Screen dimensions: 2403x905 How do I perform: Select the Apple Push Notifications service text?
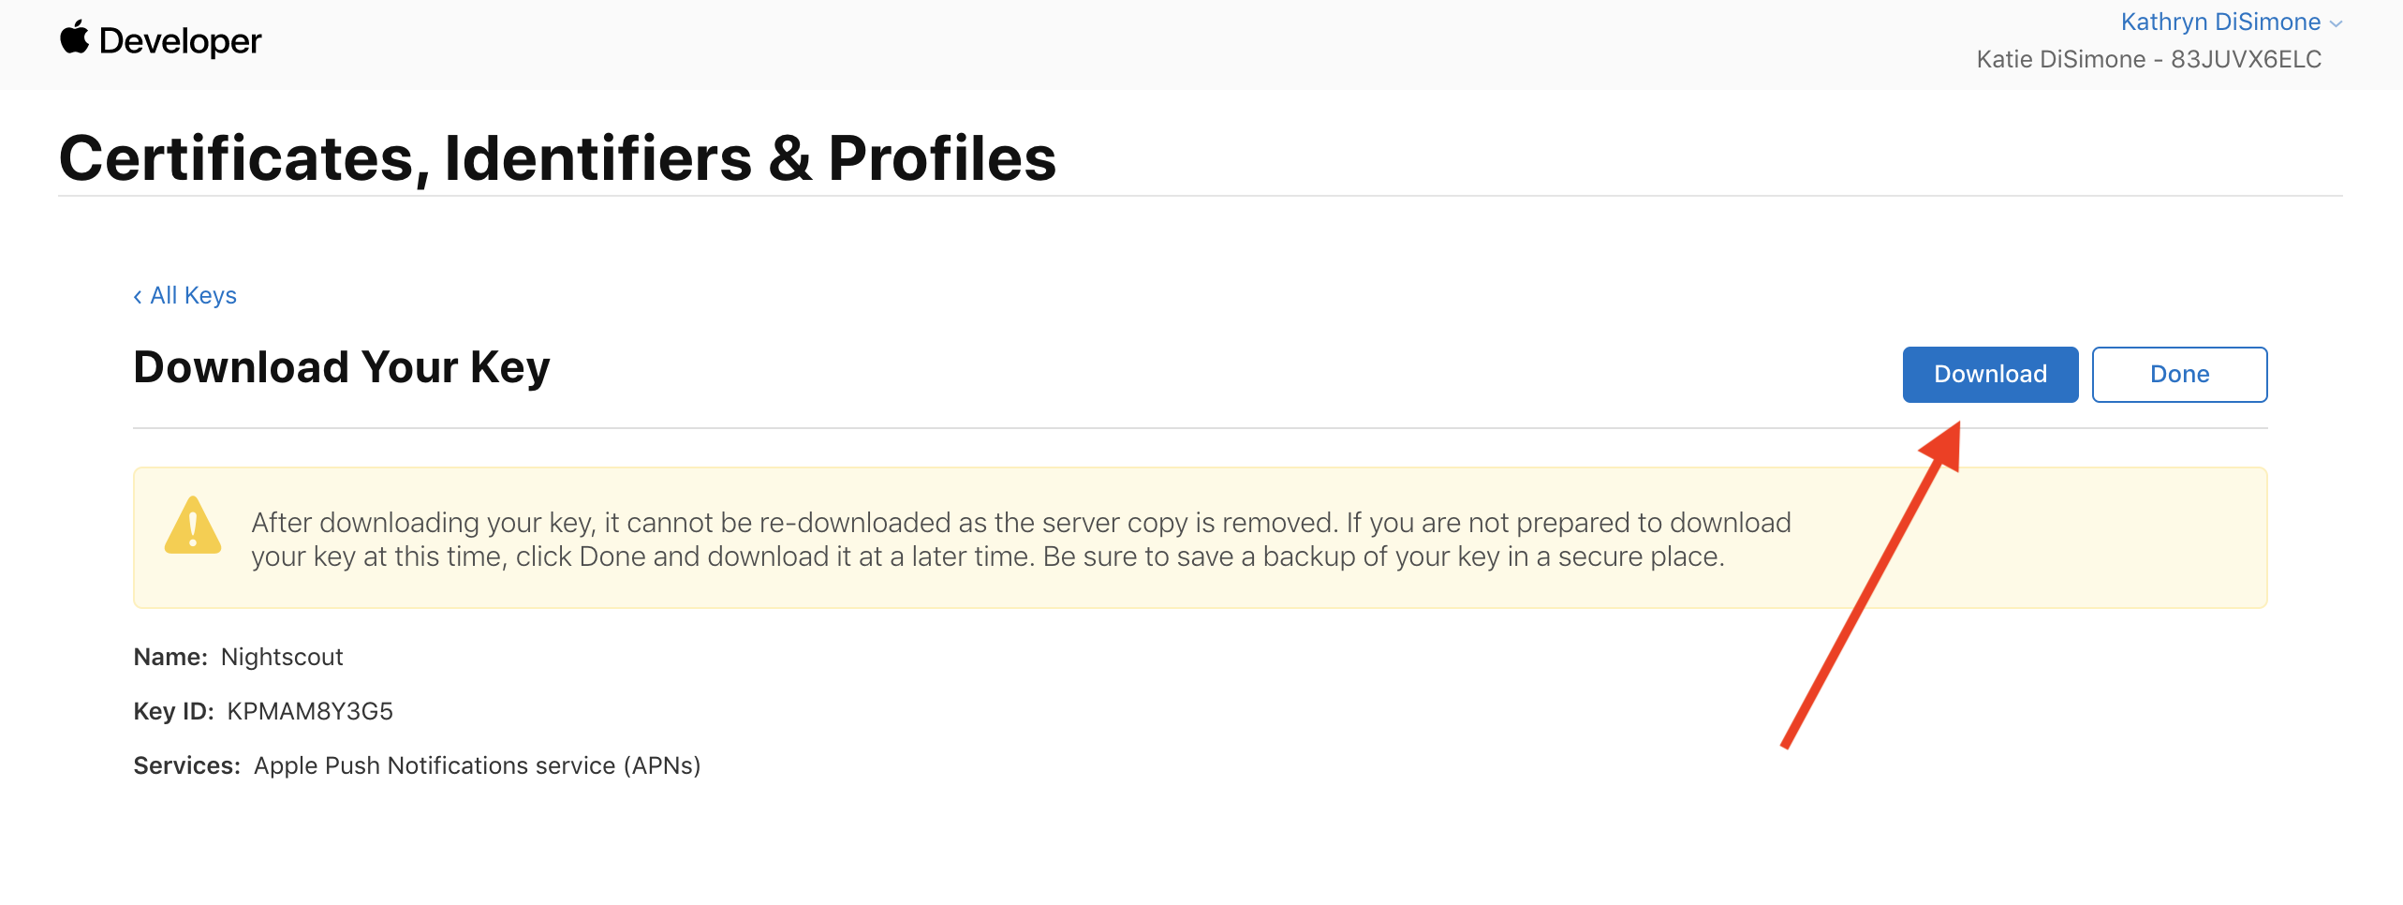pyautogui.click(x=477, y=766)
